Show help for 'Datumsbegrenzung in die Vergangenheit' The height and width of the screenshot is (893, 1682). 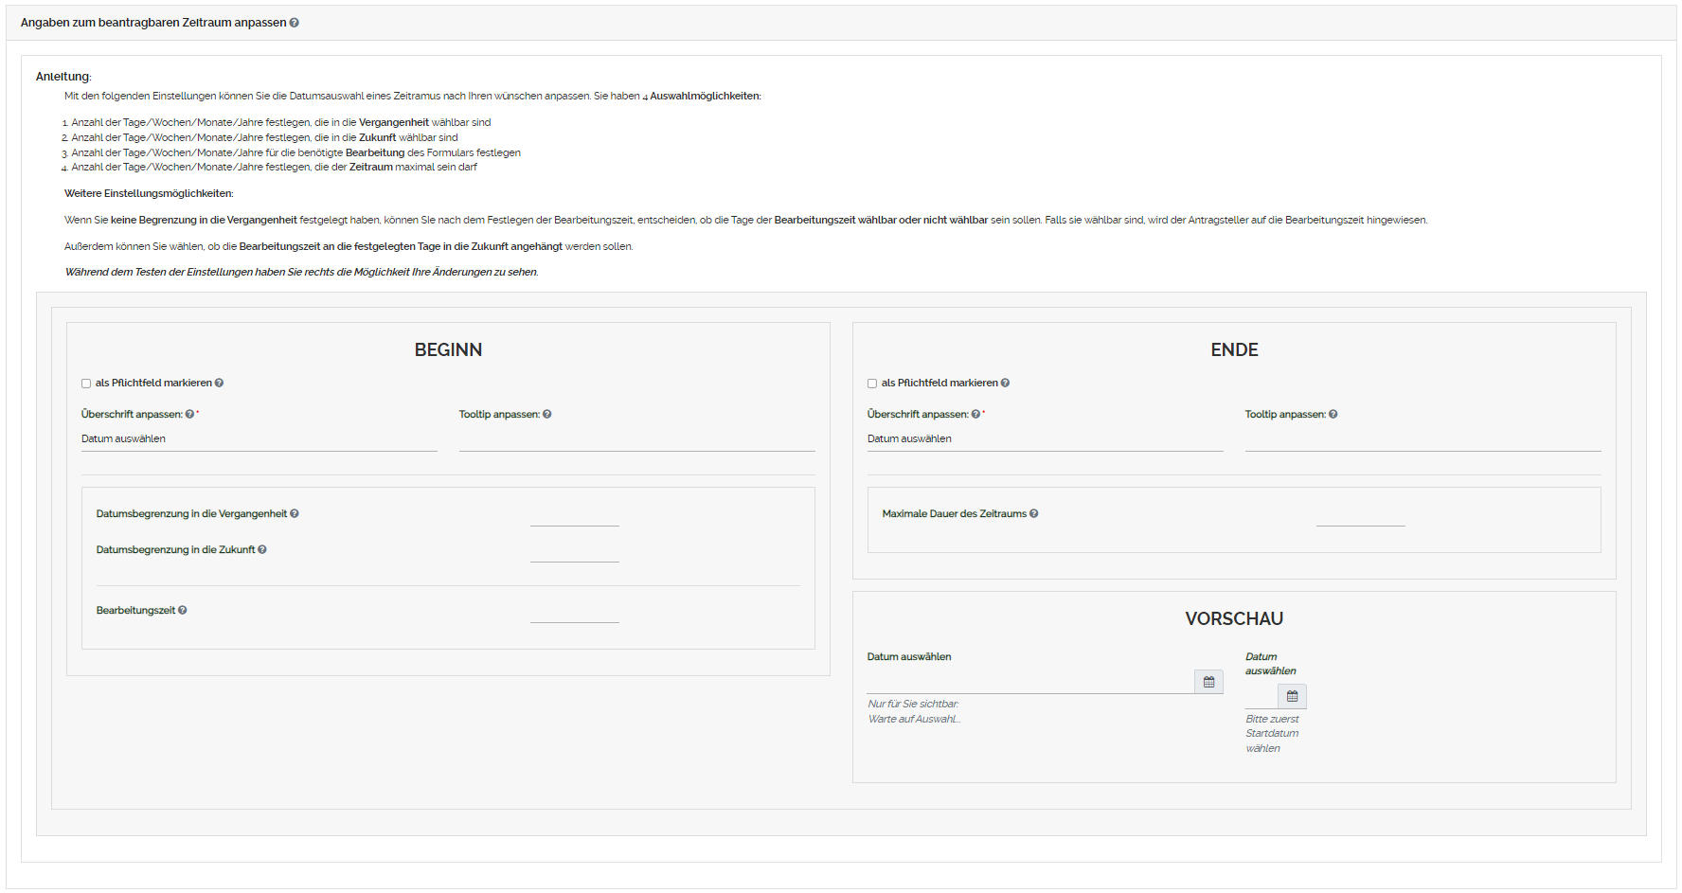(x=295, y=514)
